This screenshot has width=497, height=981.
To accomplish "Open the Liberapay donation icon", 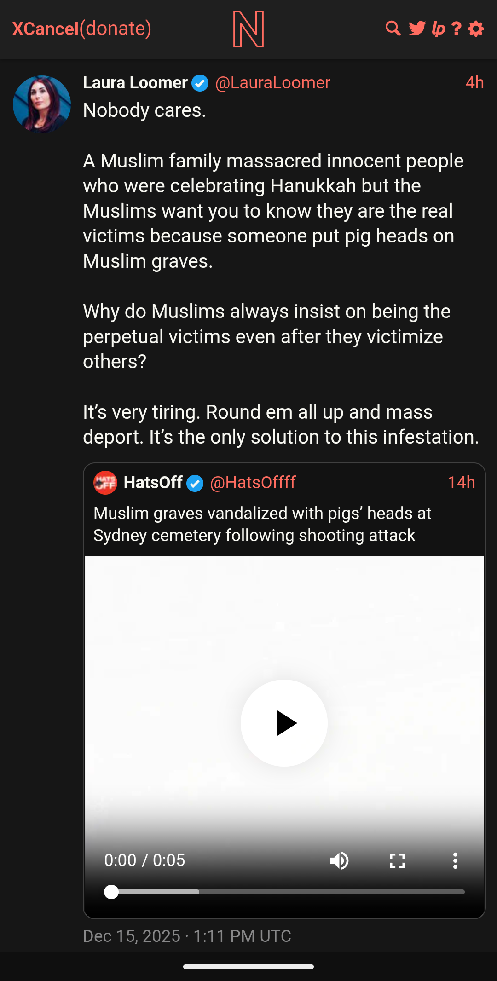I will 438,29.
